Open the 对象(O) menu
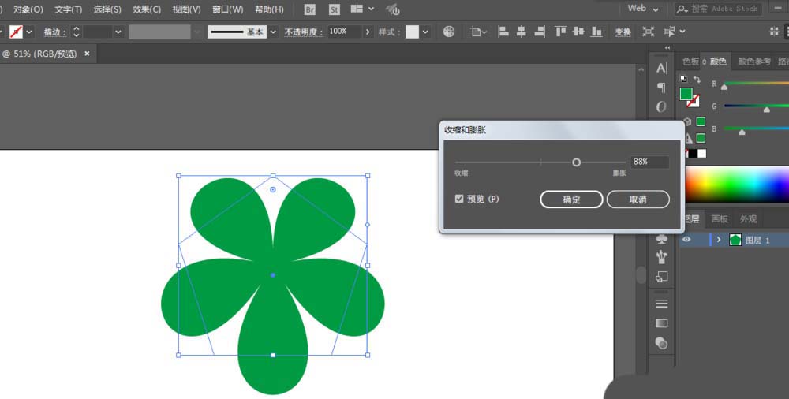This screenshot has height=399, width=789. 28,9
